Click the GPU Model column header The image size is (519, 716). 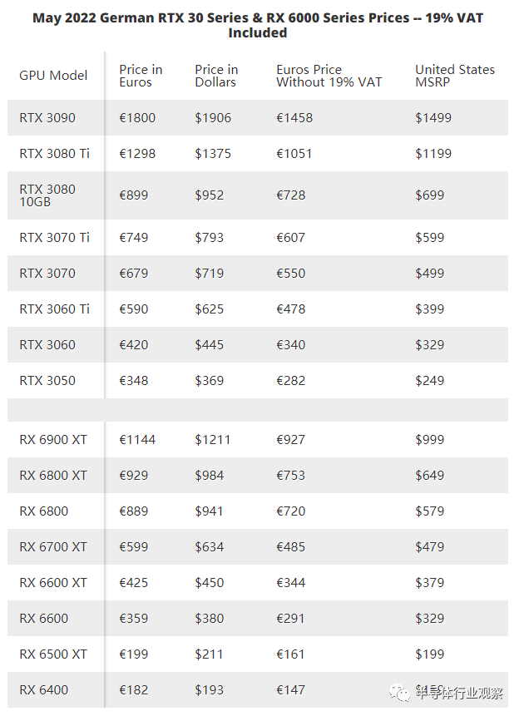[x=53, y=76]
